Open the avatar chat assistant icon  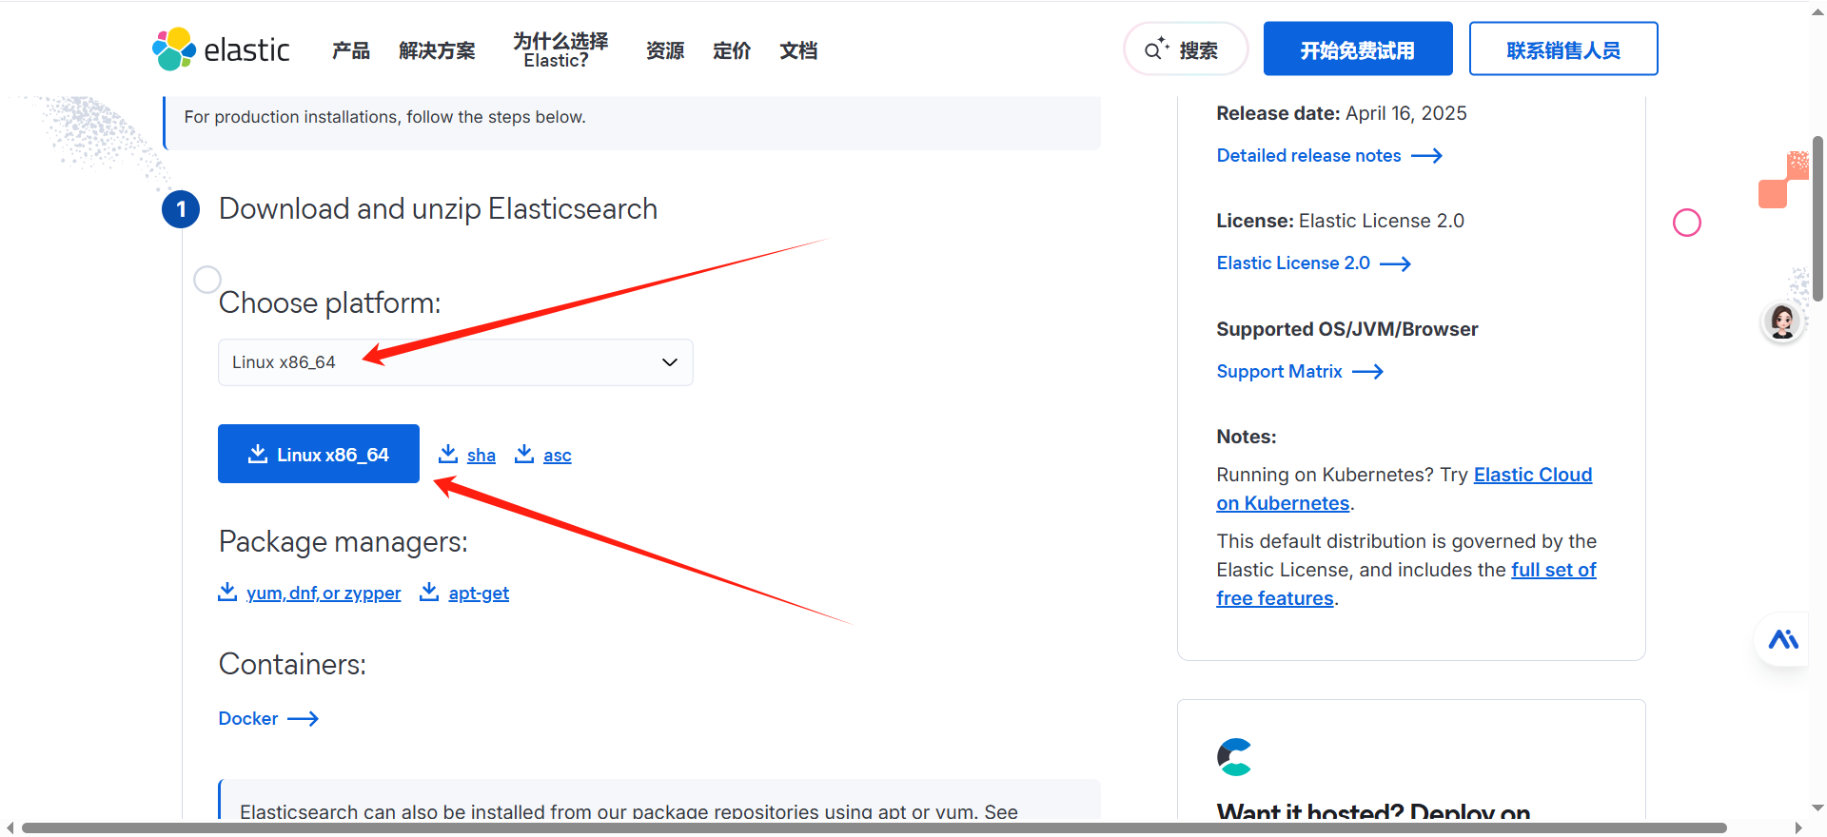pyautogui.click(x=1782, y=321)
